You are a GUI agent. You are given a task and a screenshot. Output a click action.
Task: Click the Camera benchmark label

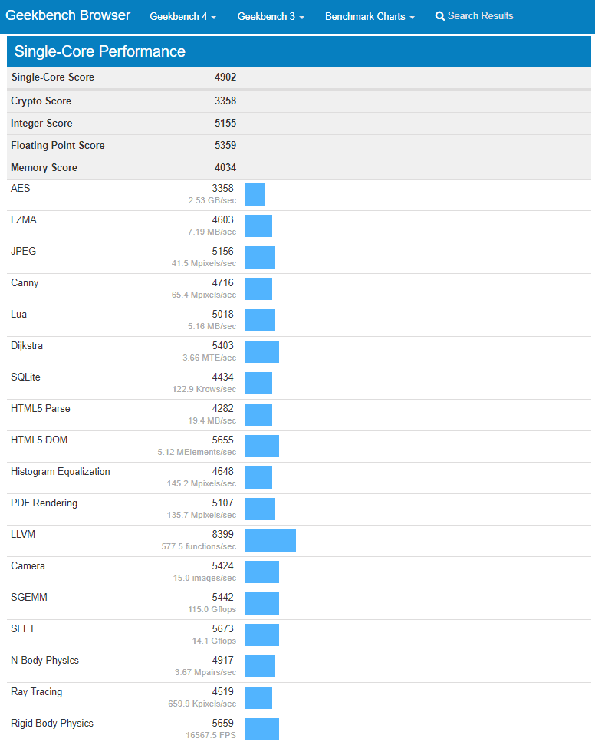[x=28, y=565]
